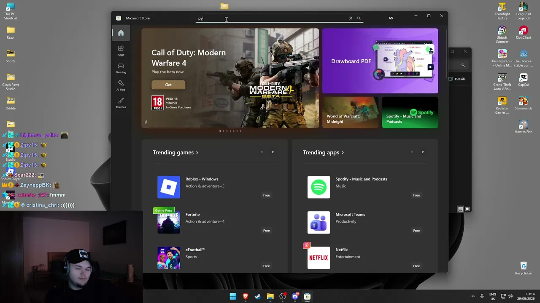This screenshot has height=303, width=540.
Task: Open the eFootball game icon
Action: coord(169,258)
